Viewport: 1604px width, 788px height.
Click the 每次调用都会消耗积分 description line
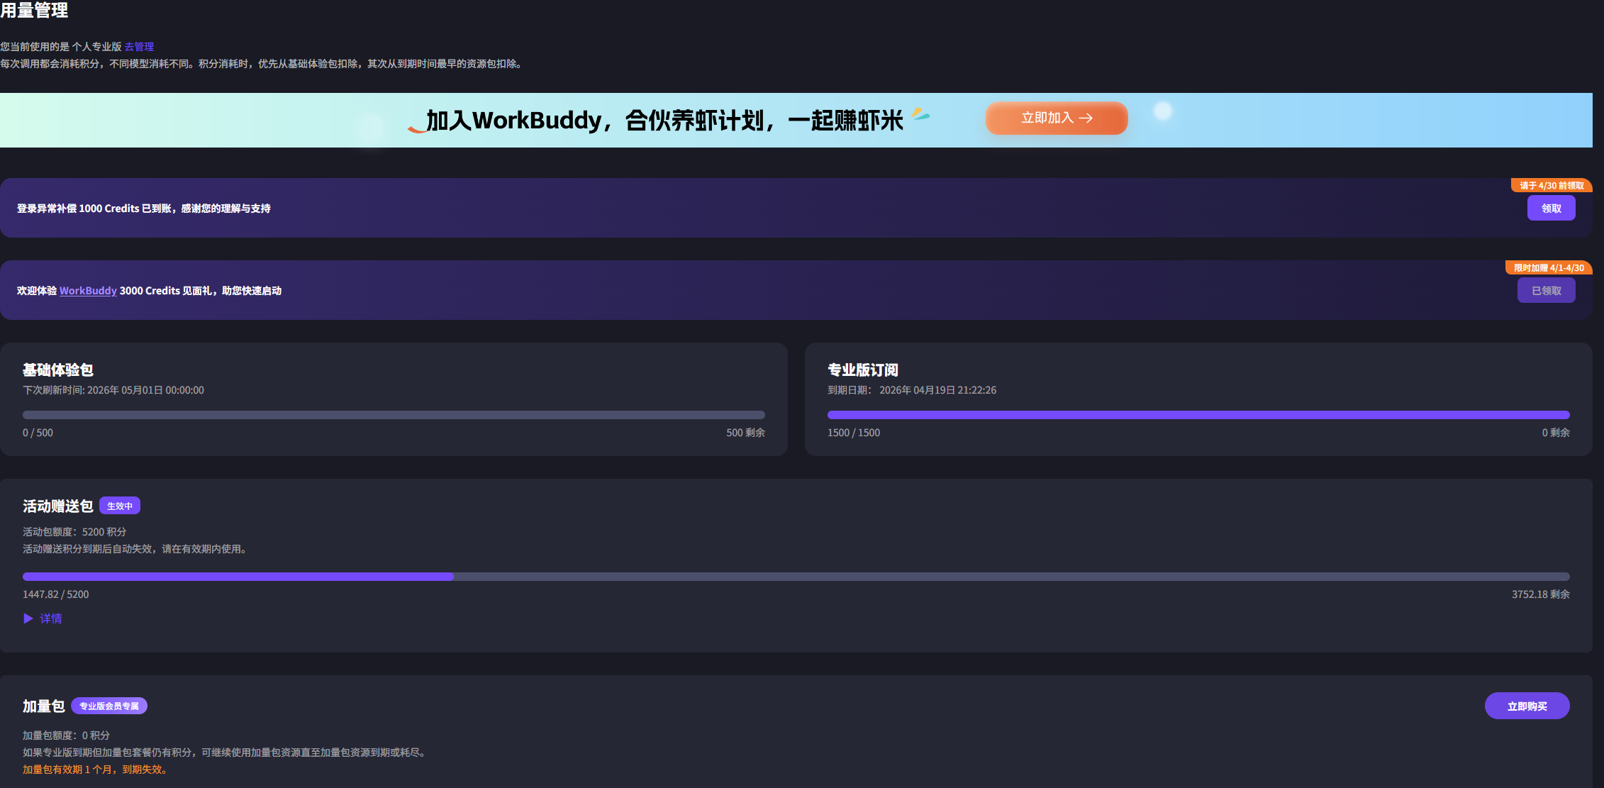coord(262,64)
